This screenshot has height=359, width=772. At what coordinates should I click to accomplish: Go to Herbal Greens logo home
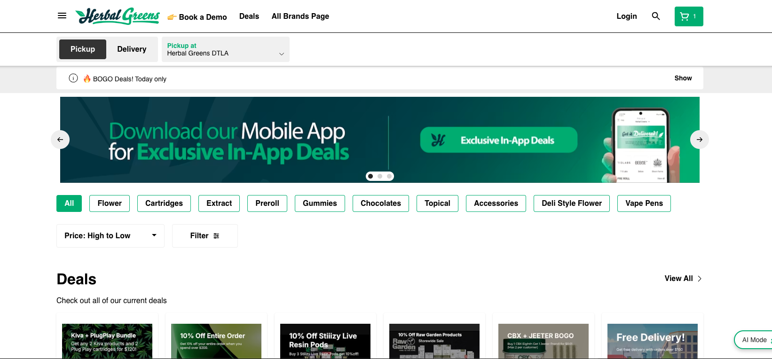[118, 16]
